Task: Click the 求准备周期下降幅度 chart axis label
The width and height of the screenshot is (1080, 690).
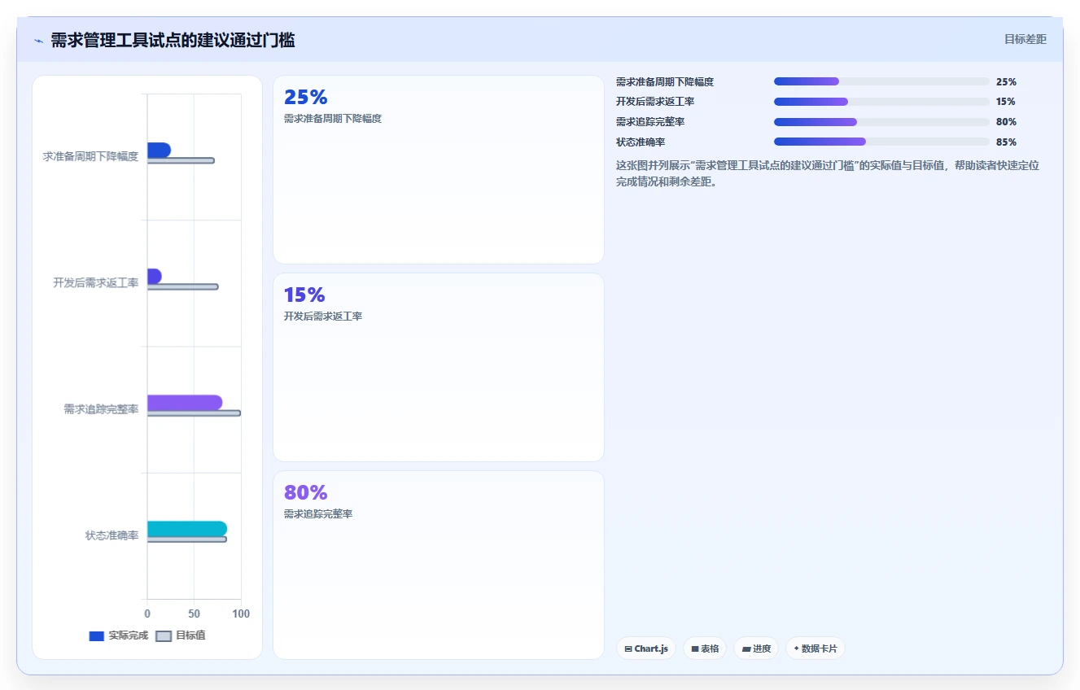Action: [90, 156]
